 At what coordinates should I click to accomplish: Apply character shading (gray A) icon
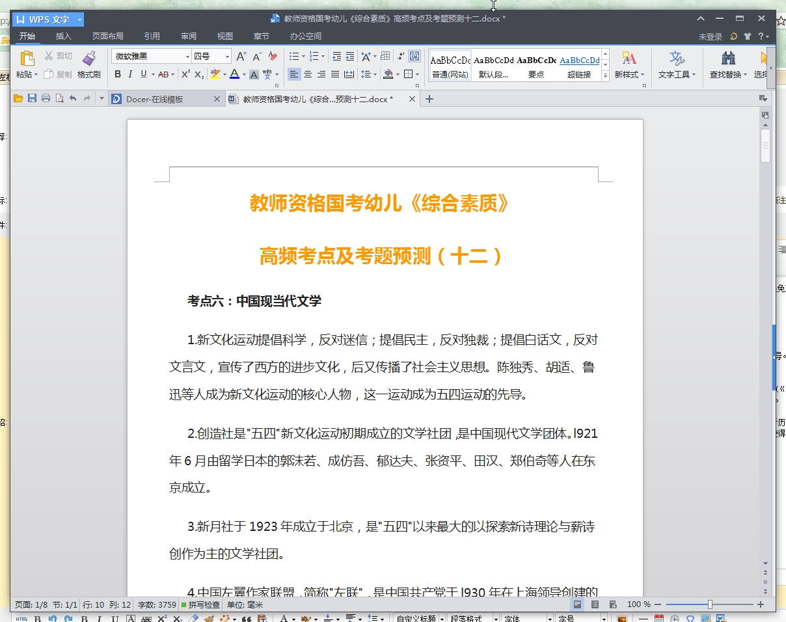click(254, 74)
